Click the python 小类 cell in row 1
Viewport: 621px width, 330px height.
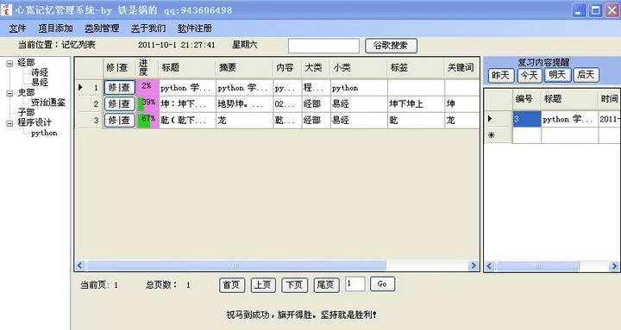(359, 87)
